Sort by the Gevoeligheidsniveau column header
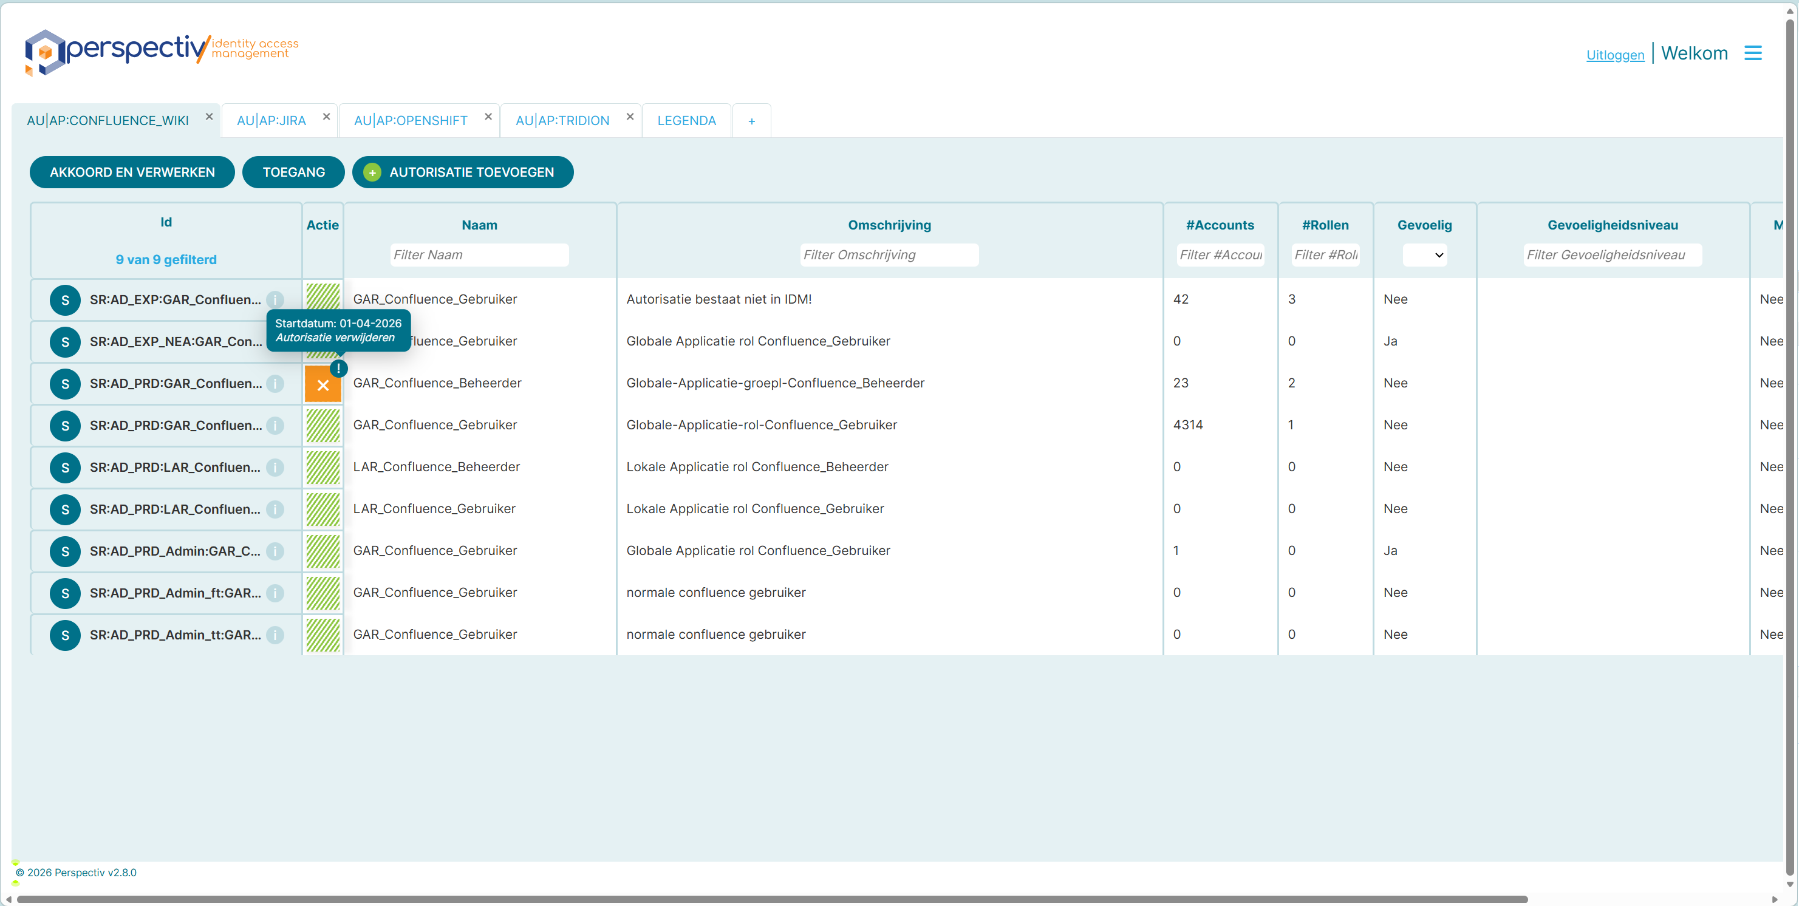The height and width of the screenshot is (906, 1799). coord(1613,225)
